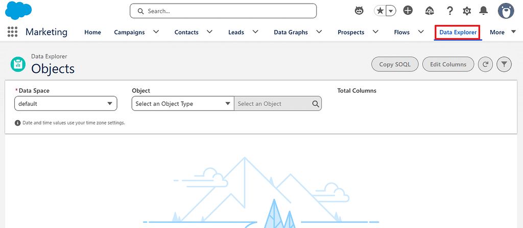Click the Favorites star icon

380,11
